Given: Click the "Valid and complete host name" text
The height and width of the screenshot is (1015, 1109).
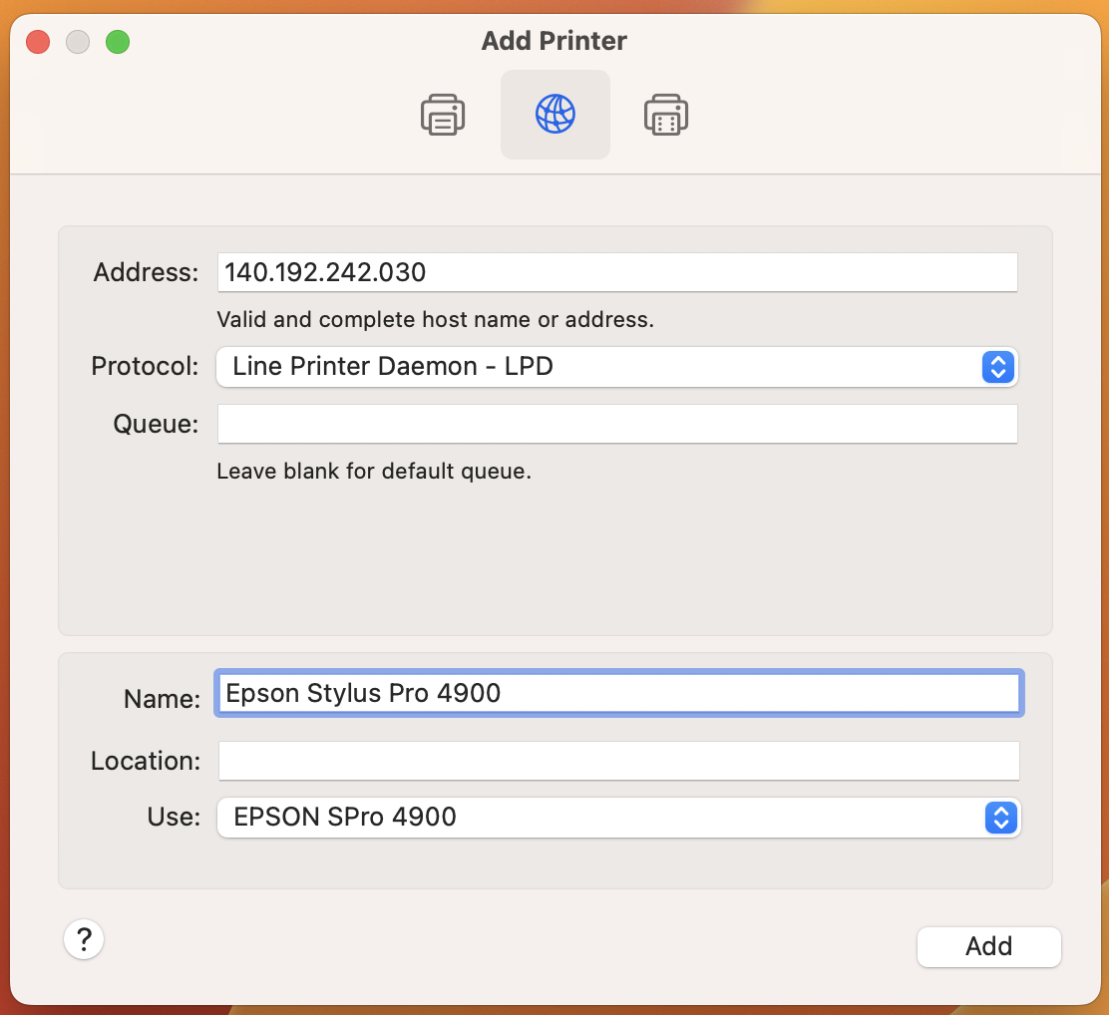Looking at the screenshot, I should click(x=373, y=320).
